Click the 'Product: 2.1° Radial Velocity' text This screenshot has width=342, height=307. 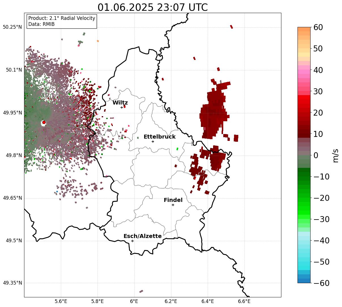click(x=62, y=18)
